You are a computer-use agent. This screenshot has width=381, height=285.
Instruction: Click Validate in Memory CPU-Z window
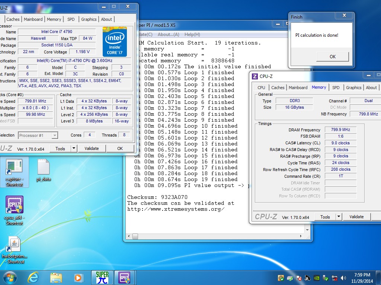point(356,217)
